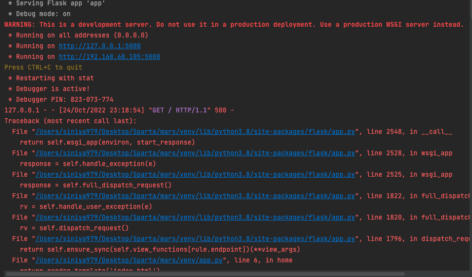Viewport: 472px width, 277px height.
Task: Open flask/app.py link for line 1820
Action: [x=195, y=217]
